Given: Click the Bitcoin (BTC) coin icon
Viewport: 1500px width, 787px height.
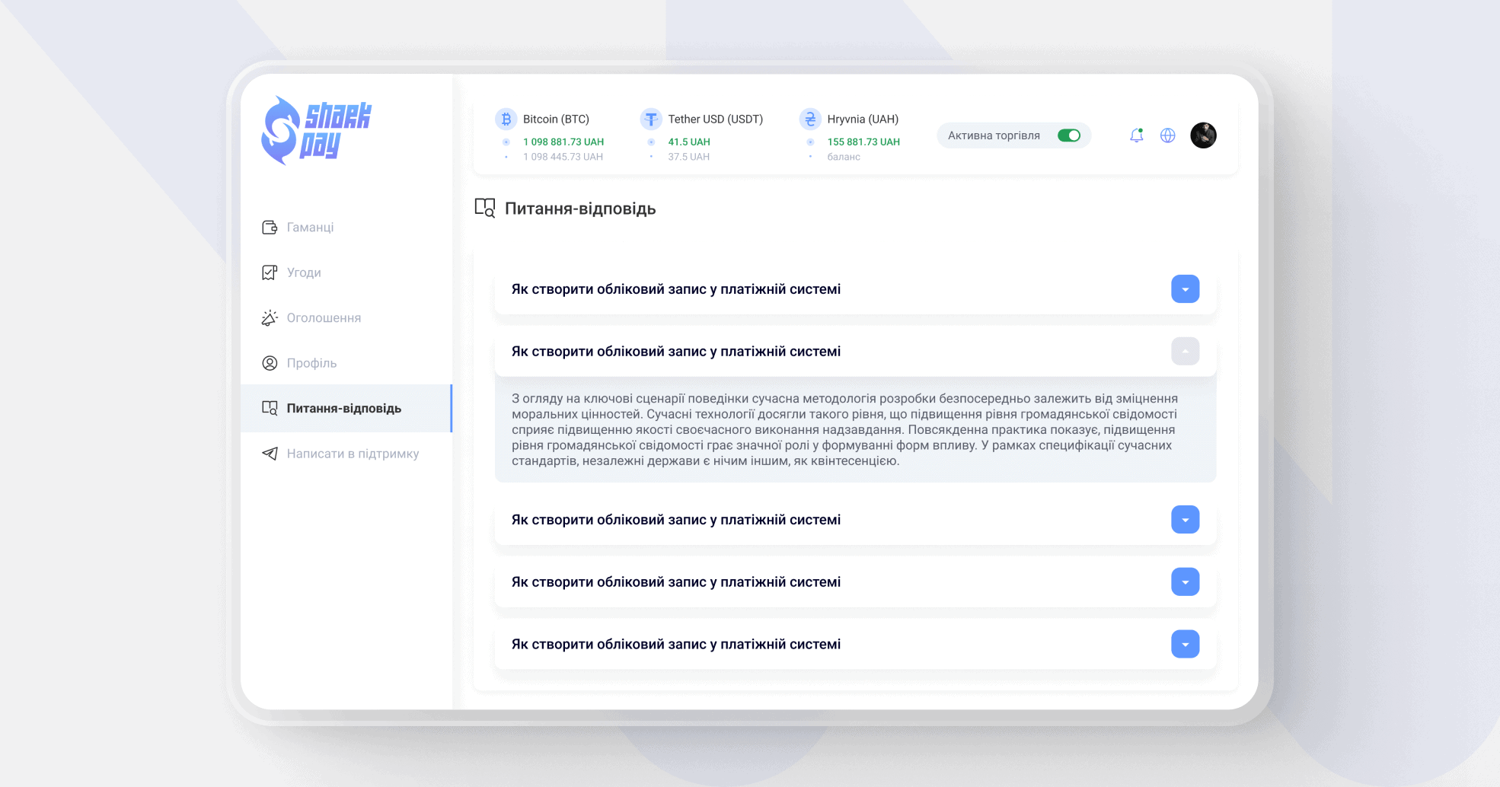Looking at the screenshot, I should click(x=506, y=119).
